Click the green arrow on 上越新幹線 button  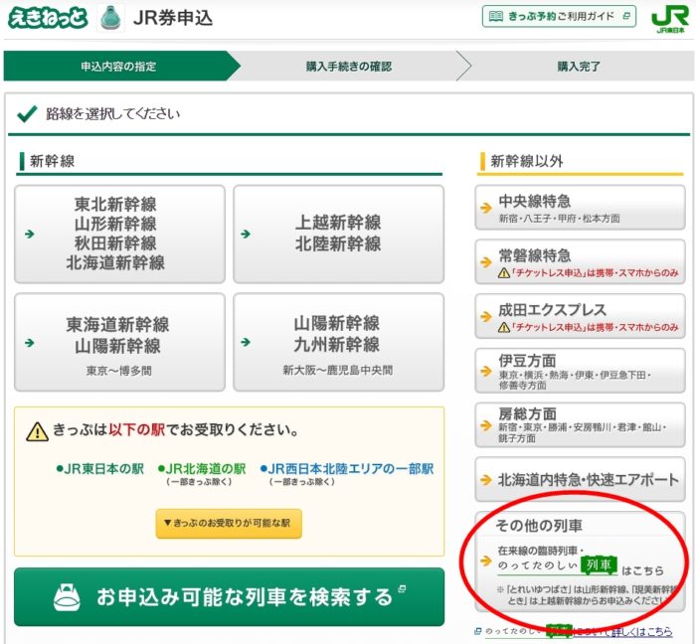246,234
